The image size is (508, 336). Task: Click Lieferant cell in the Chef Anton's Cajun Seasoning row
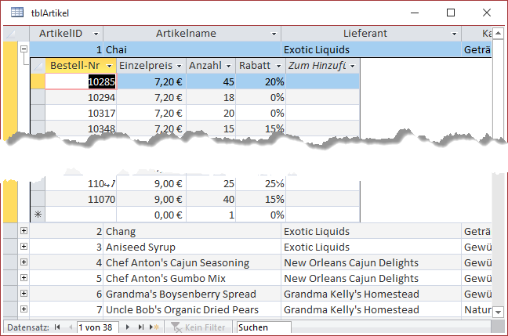[x=372, y=262]
